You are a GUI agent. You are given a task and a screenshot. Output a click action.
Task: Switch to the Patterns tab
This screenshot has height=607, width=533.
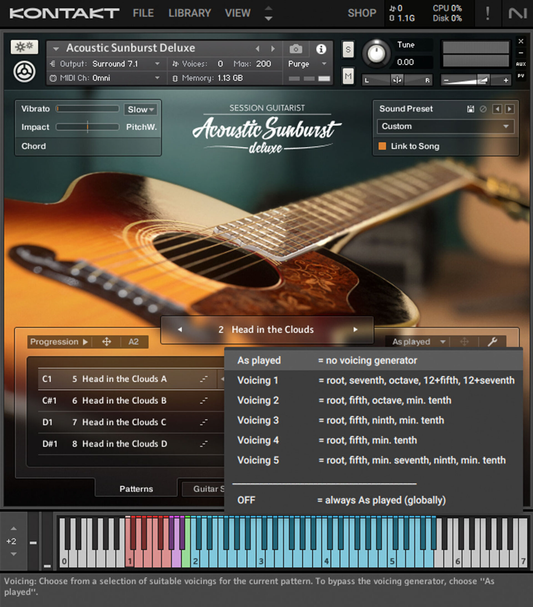coord(136,489)
